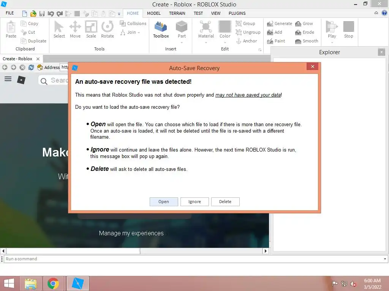Screen dimensions: 389x291
Task: Click the New file icon in quick access toolbar
Action: [24, 13]
